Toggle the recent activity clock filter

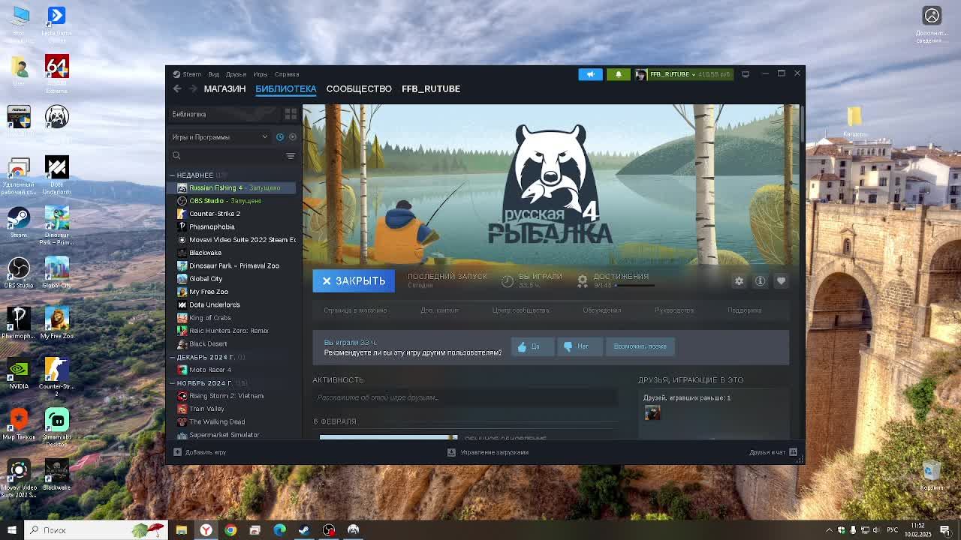280,137
